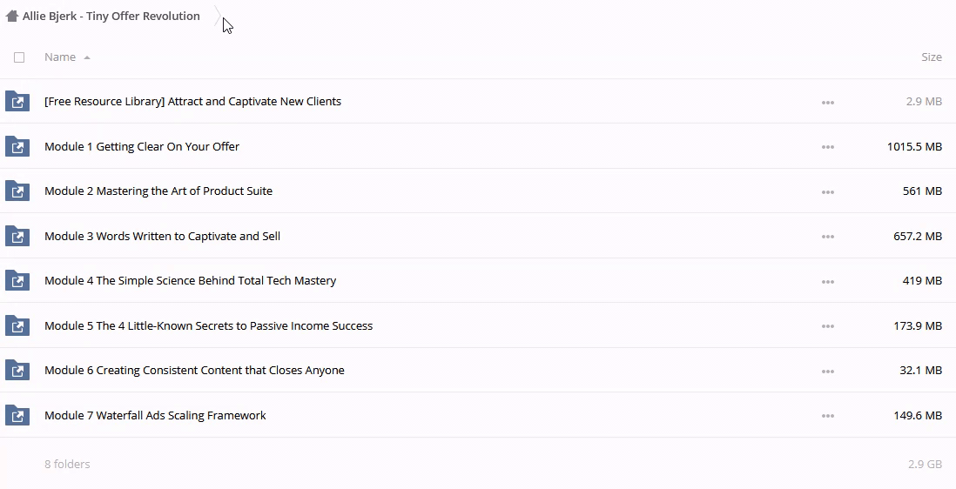The height and width of the screenshot is (489, 956).
Task: Open Module 3 Words Written to Captivate
Action: pyautogui.click(x=162, y=236)
